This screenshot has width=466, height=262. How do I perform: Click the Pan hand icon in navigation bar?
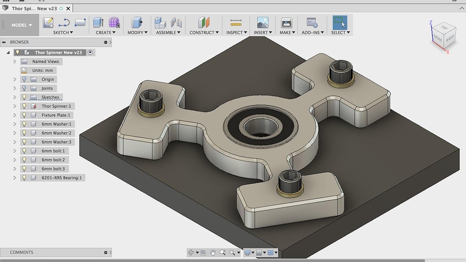pos(213,253)
